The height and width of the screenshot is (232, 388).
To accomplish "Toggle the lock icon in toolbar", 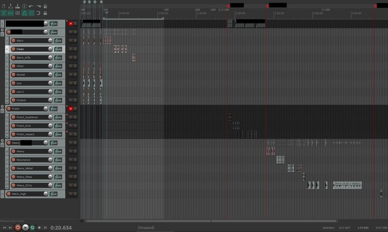I will click(x=46, y=13).
